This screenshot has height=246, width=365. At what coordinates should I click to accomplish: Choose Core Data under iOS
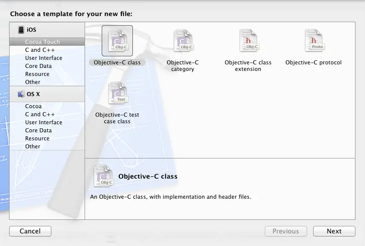[x=38, y=66]
